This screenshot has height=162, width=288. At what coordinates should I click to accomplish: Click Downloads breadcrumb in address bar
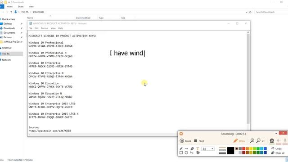click(39, 12)
